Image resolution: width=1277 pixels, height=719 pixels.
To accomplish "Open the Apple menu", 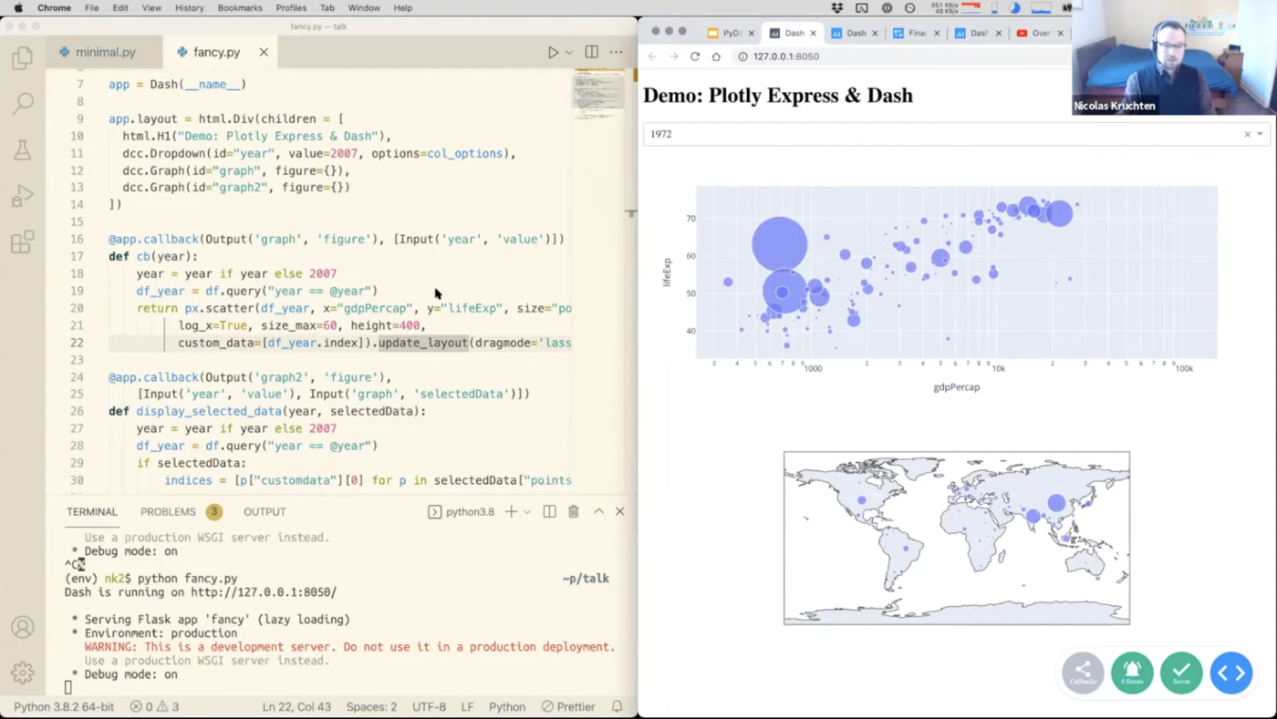I will (17, 7).
